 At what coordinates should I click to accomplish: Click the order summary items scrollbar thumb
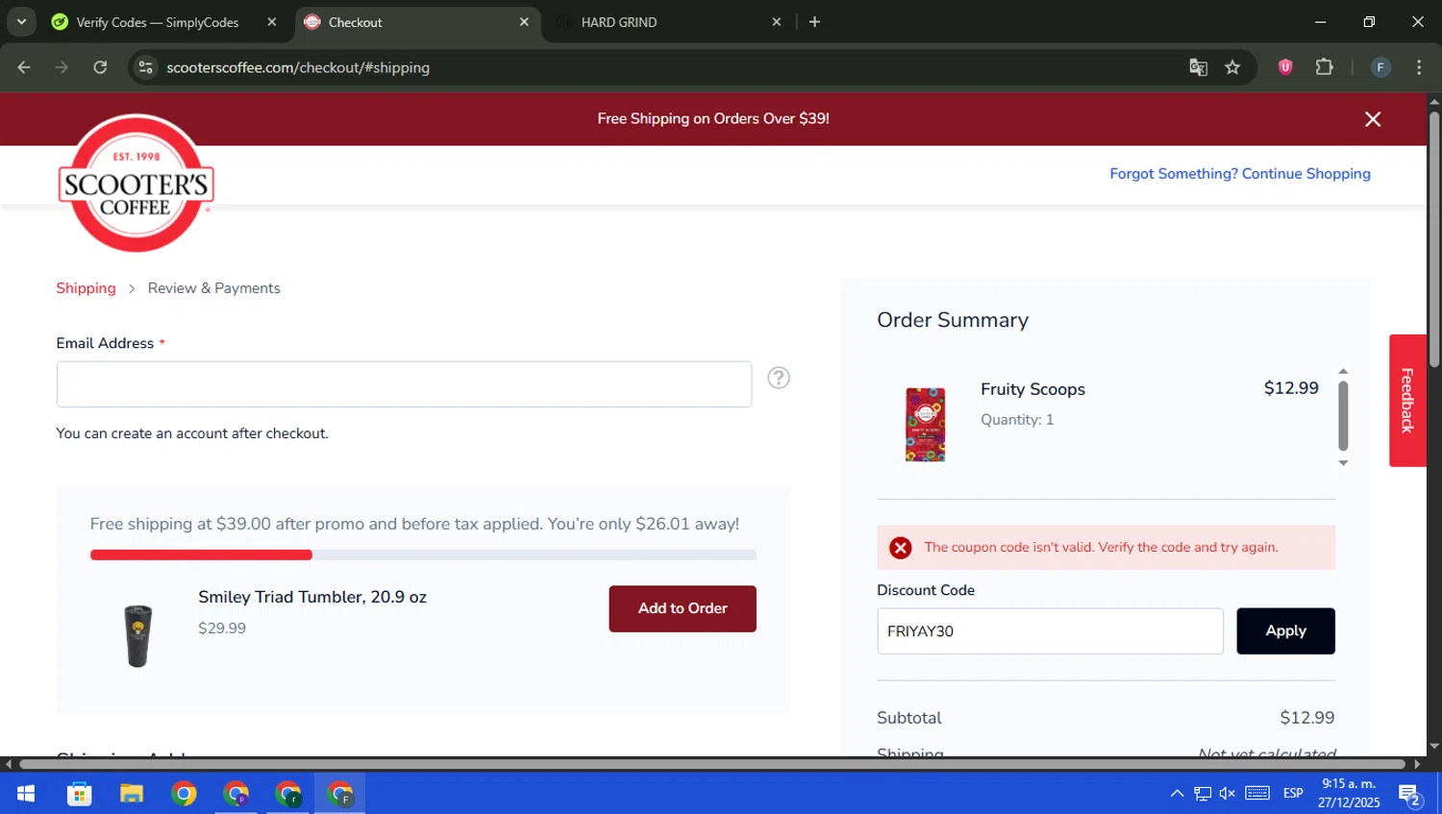point(1343,415)
